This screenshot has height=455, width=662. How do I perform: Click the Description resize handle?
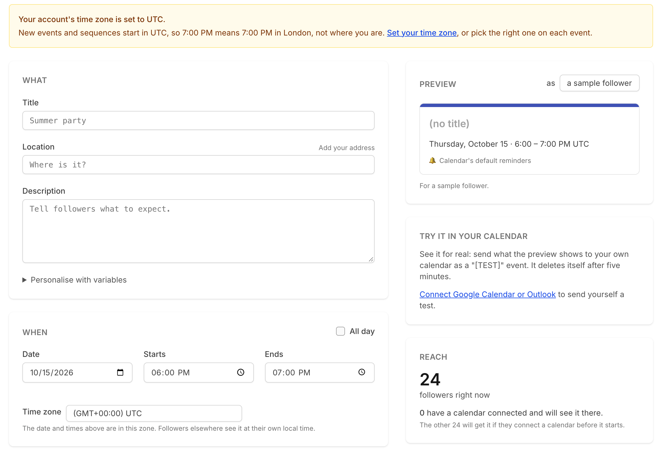(371, 259)
